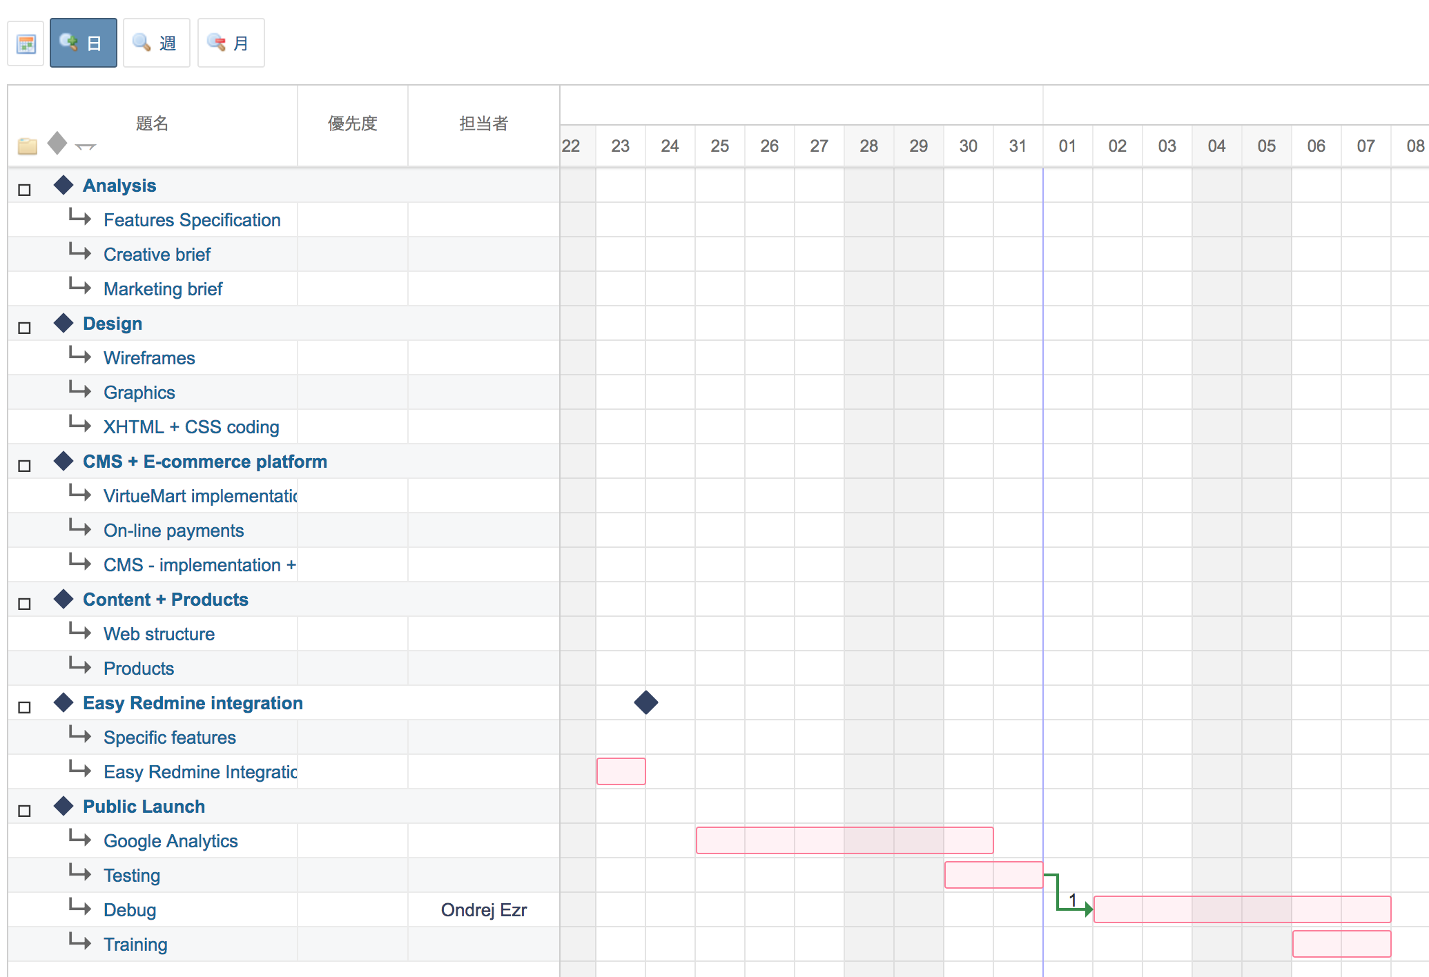The height and width of the screenshot is (977, 1429).
Task: Select the 日 day zoom-in view icon
Action: (x=83, y=43)
